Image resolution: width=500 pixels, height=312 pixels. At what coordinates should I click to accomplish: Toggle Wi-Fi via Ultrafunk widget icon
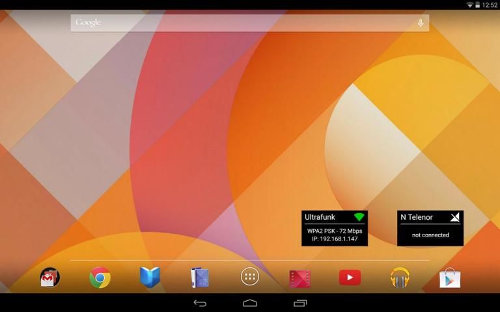click(x=359, y=217)
